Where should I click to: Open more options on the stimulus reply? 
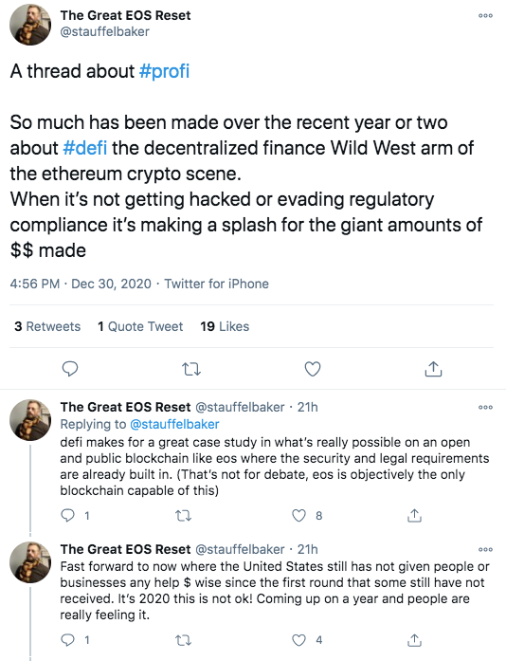coord(485,549)
